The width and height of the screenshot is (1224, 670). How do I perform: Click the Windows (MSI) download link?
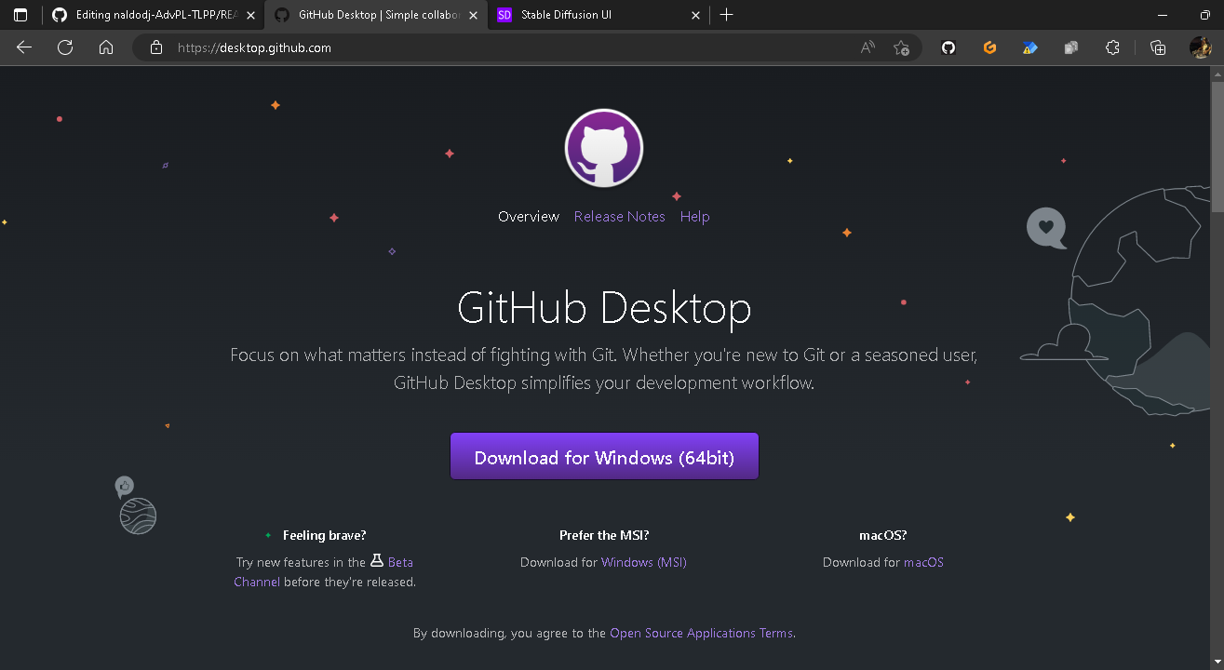643,562
